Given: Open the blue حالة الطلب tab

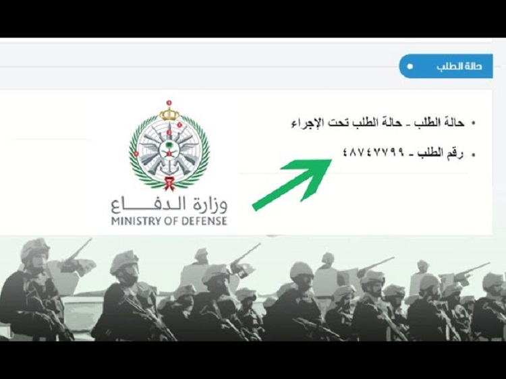Looking at the screenshot, I should pyautogui.click(x=446, y=66).
